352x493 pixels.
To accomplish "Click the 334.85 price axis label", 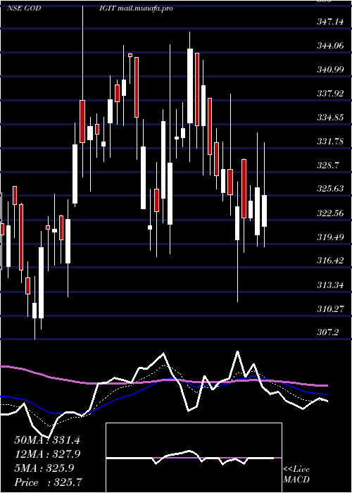I will 330,118.
